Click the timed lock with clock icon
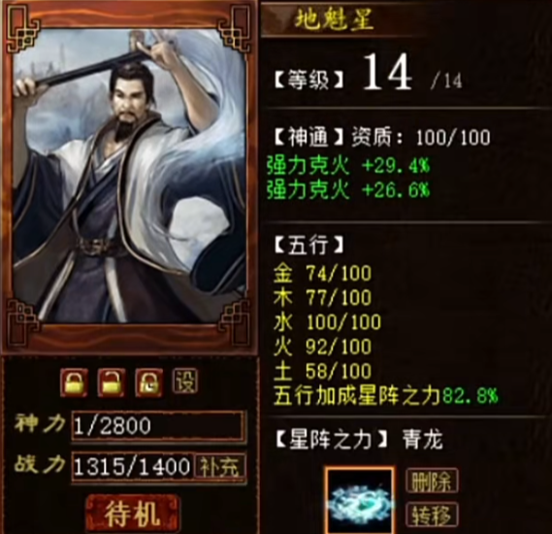This screenshot has width=552, height=534. pos(148,383)
